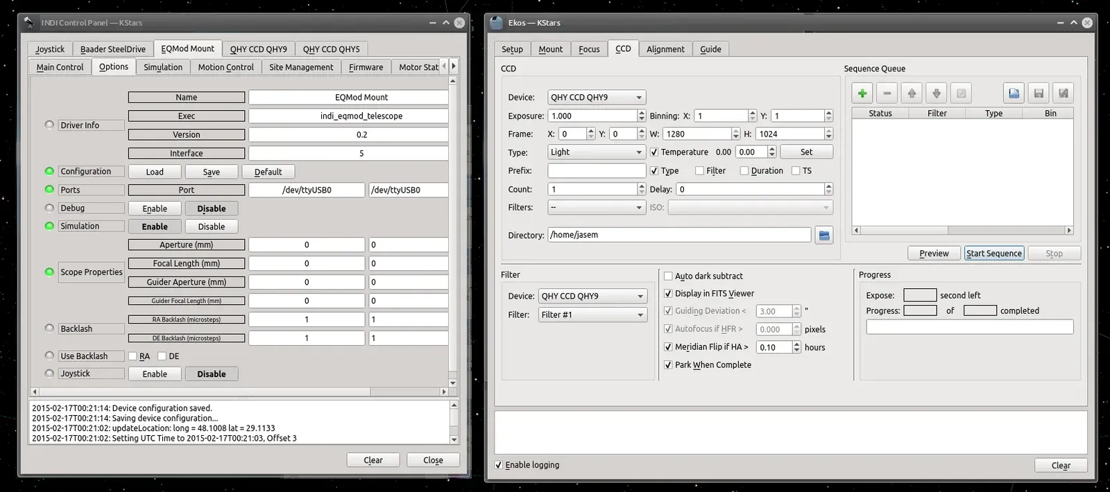Click the Directory path field
Image resolution: width=1110 pixels, height=492 pixels.
(679, 235)
